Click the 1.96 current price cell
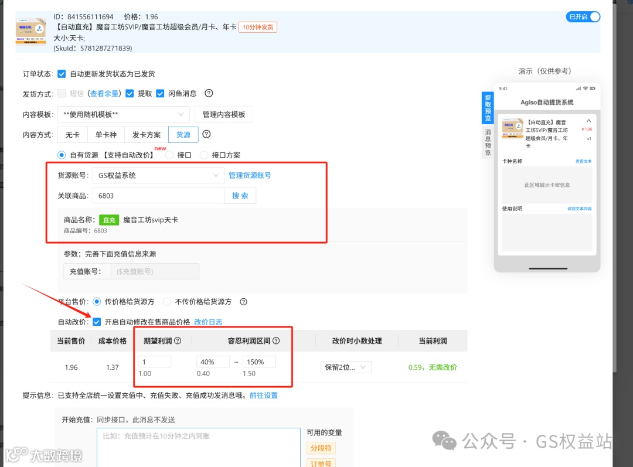 (71, 367)
